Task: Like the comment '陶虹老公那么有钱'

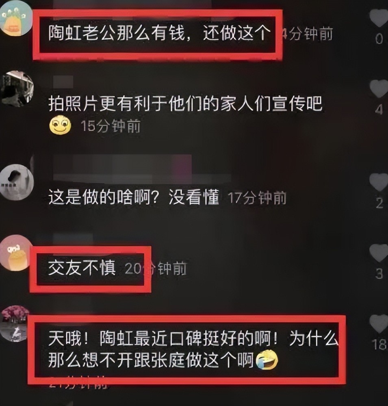Action: click(x=379, y=18)
